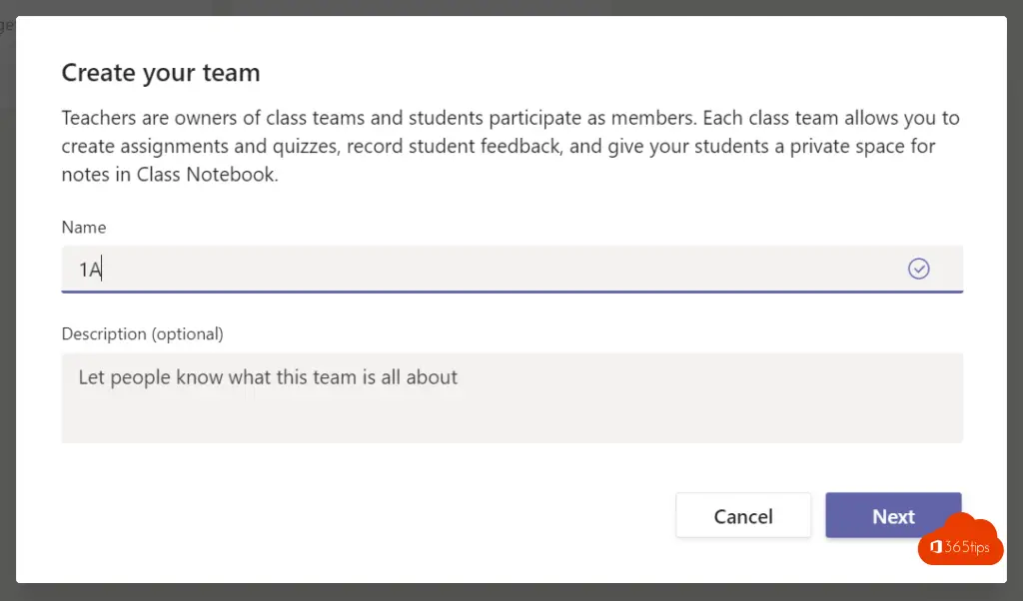Dismiss the dialog with the Cancel button
This screenshot has width=1023, height=601.
743,515
